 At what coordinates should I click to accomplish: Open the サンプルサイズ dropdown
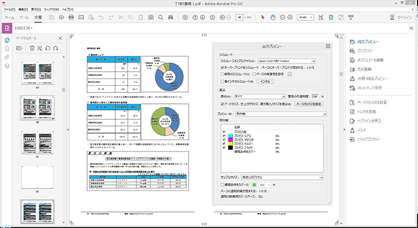[x=282, y=177]
